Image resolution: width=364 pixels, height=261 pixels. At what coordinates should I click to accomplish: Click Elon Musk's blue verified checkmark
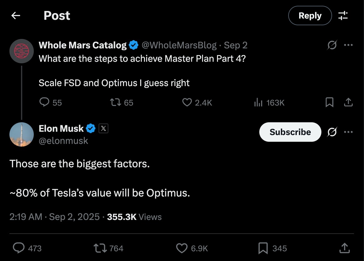[90, 128]
